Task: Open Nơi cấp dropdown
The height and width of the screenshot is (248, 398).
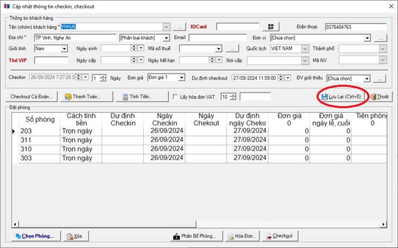Action: pyautogui.click(x=305, y=60)
